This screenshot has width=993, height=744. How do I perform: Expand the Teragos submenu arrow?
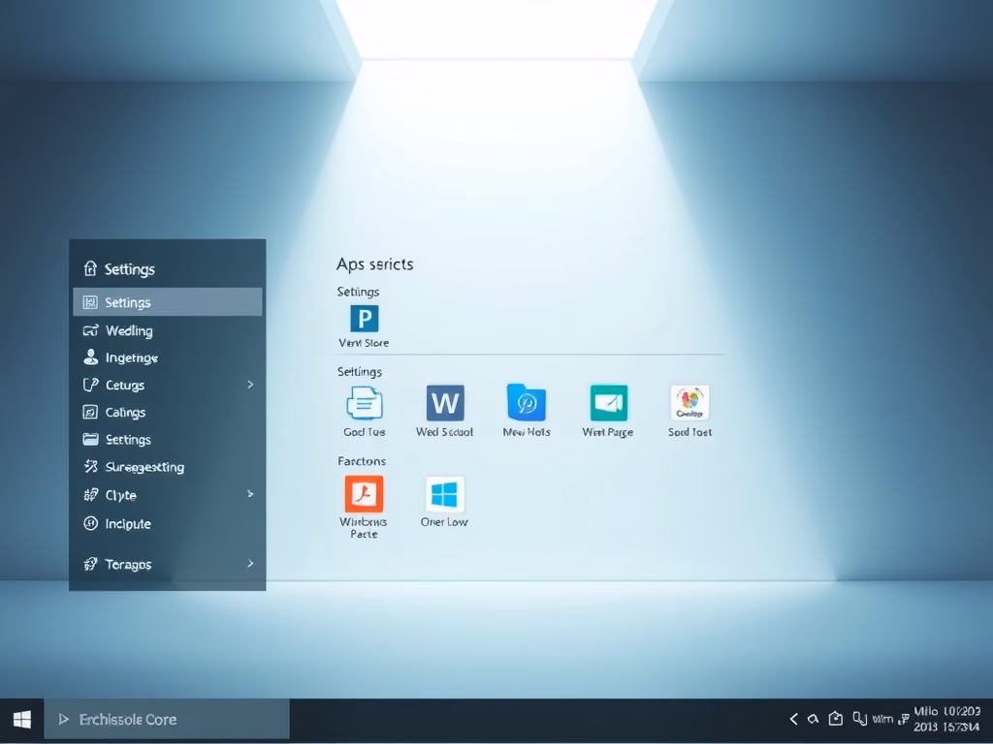pos(250,563)
